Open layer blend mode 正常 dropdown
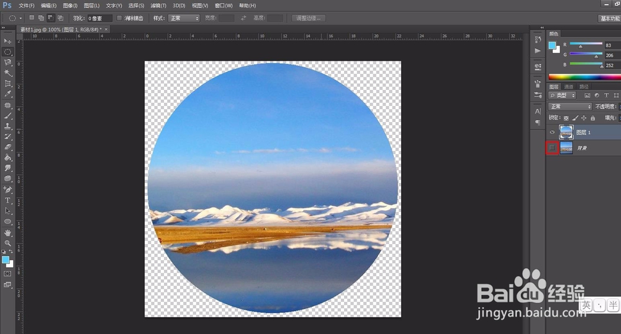The width and height of the screenshot is (621, 334). pos(570,107)
